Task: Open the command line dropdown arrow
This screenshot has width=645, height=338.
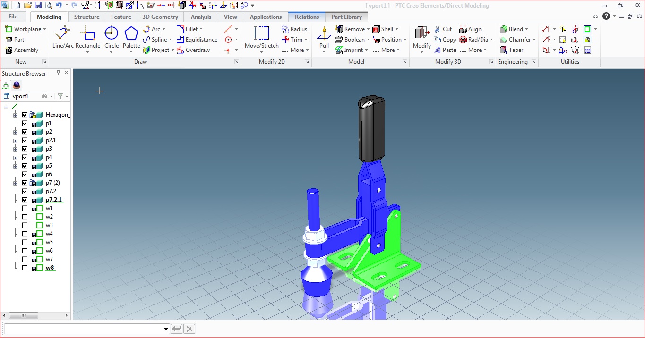Action: 166,329
